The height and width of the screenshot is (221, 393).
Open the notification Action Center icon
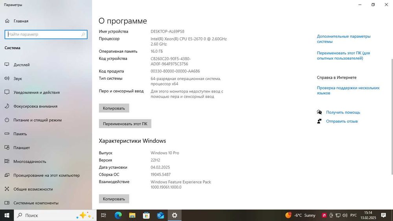coord(383,215)
